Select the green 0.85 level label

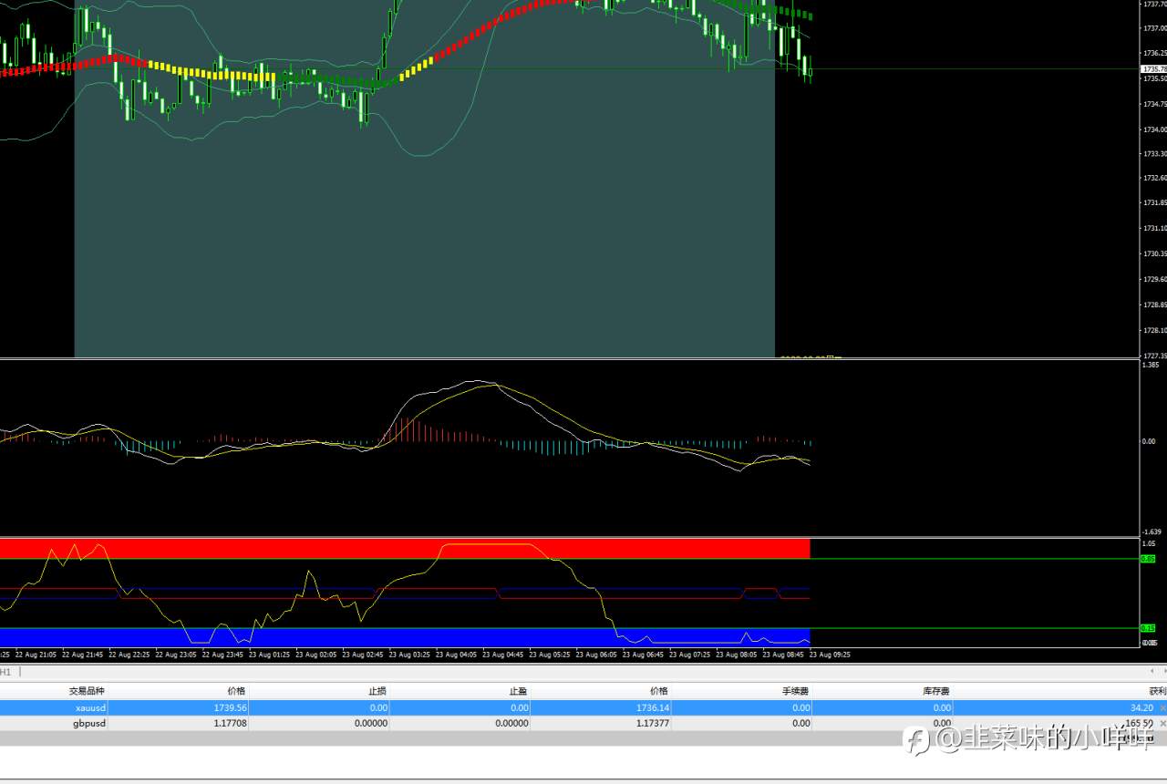coord(1148,558)
